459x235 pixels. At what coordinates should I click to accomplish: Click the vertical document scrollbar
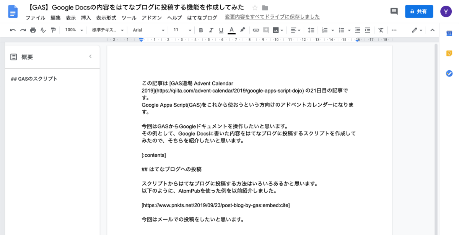point(435,139)
